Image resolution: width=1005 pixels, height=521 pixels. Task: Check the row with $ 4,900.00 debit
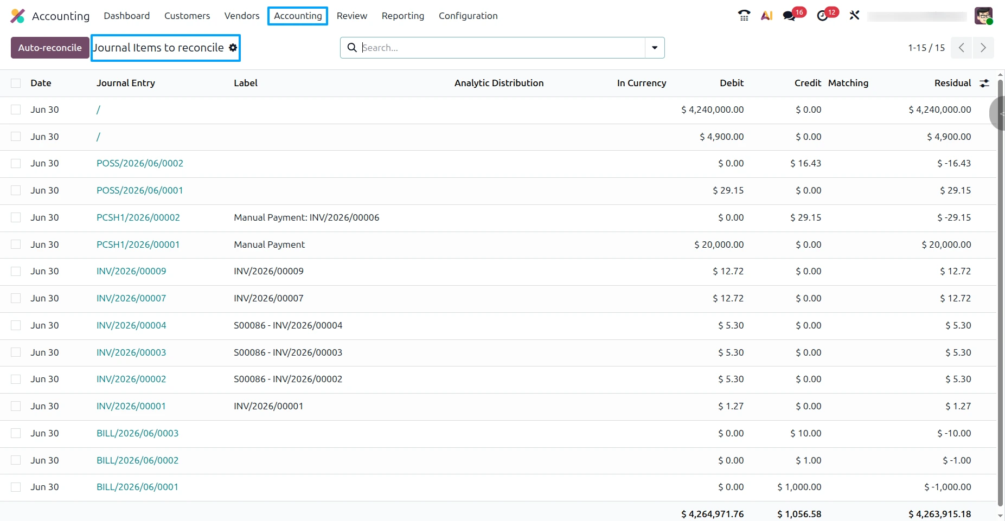point(16,137)
